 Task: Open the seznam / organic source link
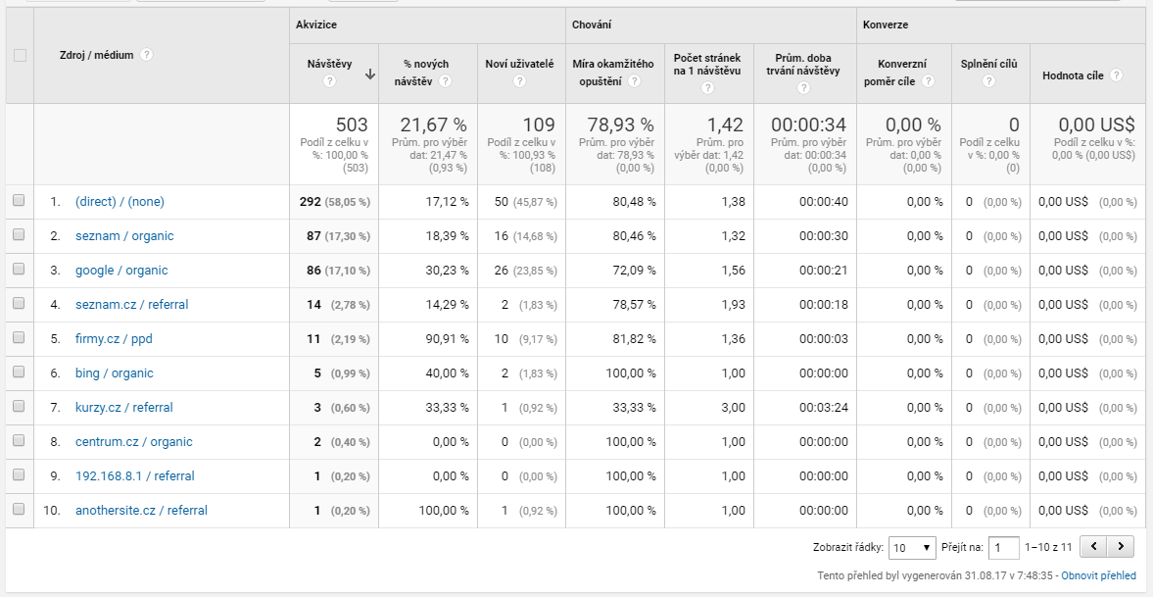(x=124, y=236)
